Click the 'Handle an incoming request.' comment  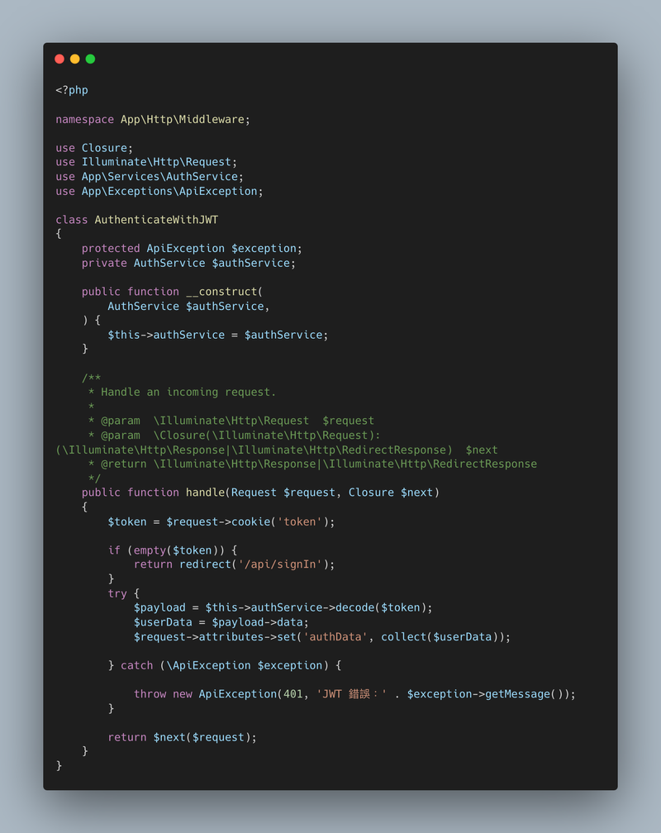pos(188,392)
